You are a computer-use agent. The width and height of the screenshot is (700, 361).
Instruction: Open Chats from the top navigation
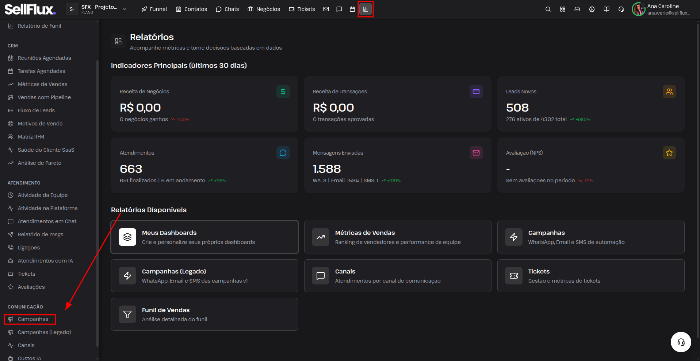[227, 9]
